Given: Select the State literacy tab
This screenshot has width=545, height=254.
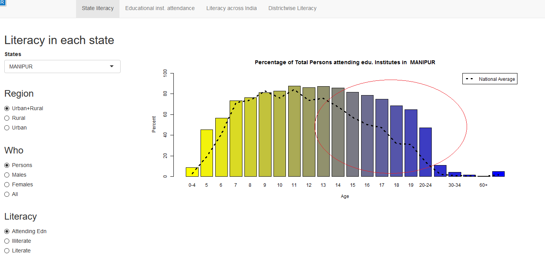Looking at the screenshot, I should (x=98, y=8).
